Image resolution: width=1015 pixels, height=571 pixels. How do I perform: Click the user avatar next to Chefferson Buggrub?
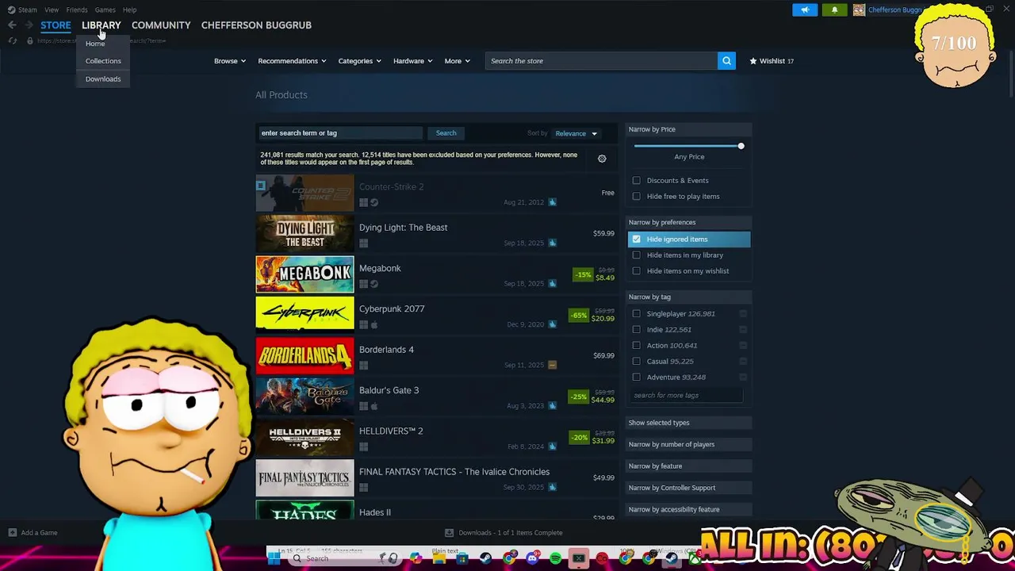click(x=859, y=10)
